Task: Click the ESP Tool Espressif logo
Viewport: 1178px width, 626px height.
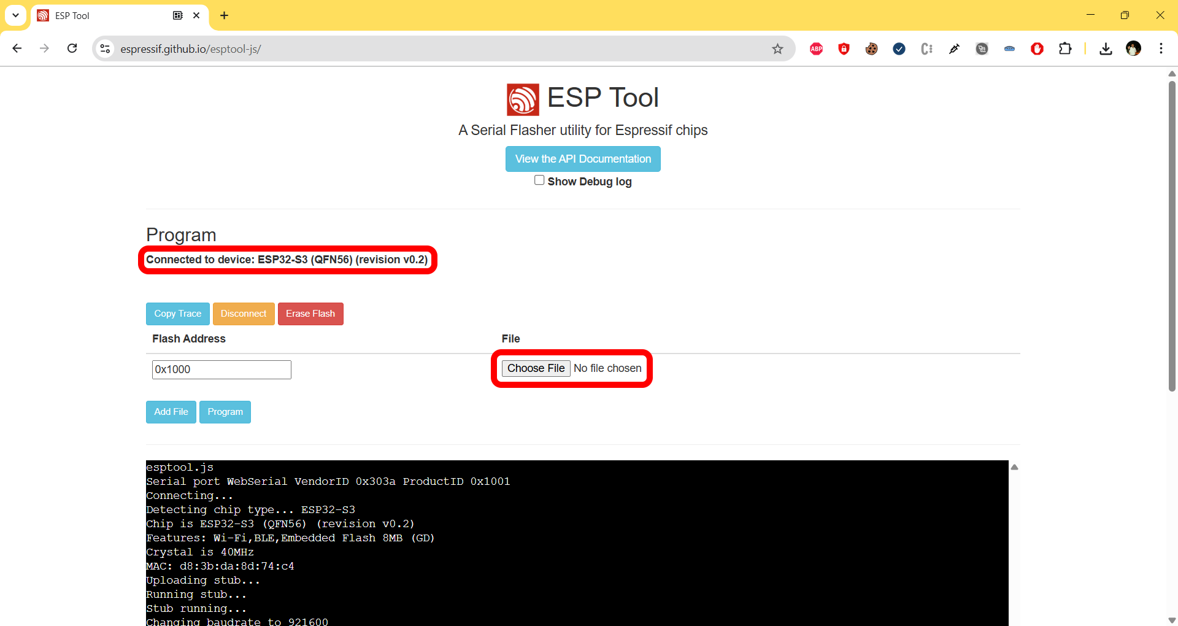Action: (x=523, y=99)
